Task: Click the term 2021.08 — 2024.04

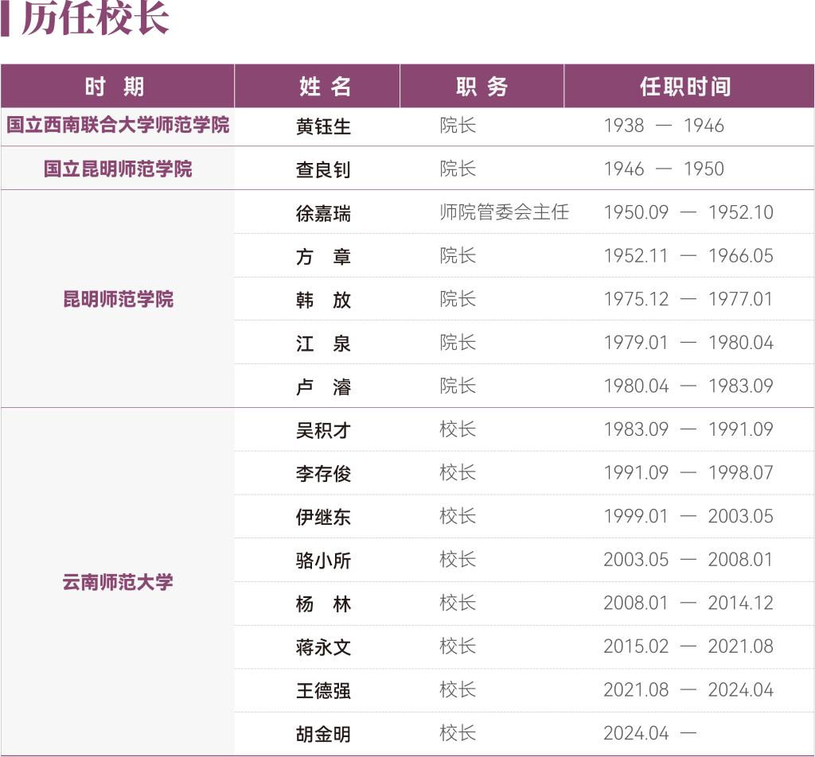Action: tap(688, 690)
